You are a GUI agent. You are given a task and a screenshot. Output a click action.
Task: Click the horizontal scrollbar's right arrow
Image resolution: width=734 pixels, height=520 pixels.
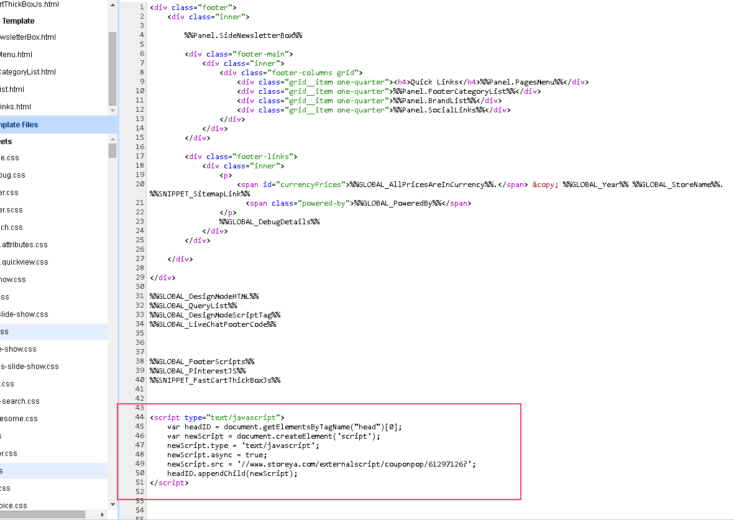pyautogui.click(x=102, y=514)
